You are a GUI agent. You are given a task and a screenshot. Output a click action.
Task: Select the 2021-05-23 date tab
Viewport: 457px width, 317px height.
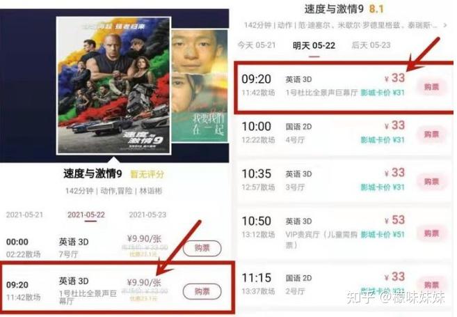click(x=147, y=215)
